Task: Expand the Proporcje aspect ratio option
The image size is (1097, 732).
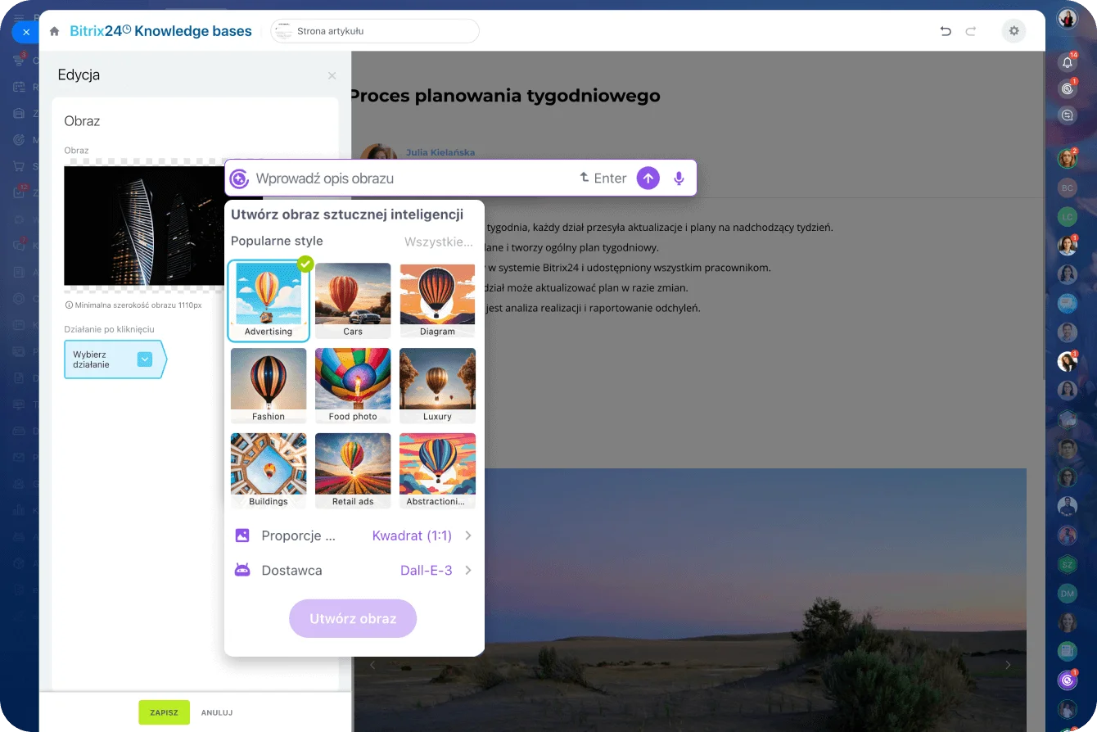Action: pos(354,535)
